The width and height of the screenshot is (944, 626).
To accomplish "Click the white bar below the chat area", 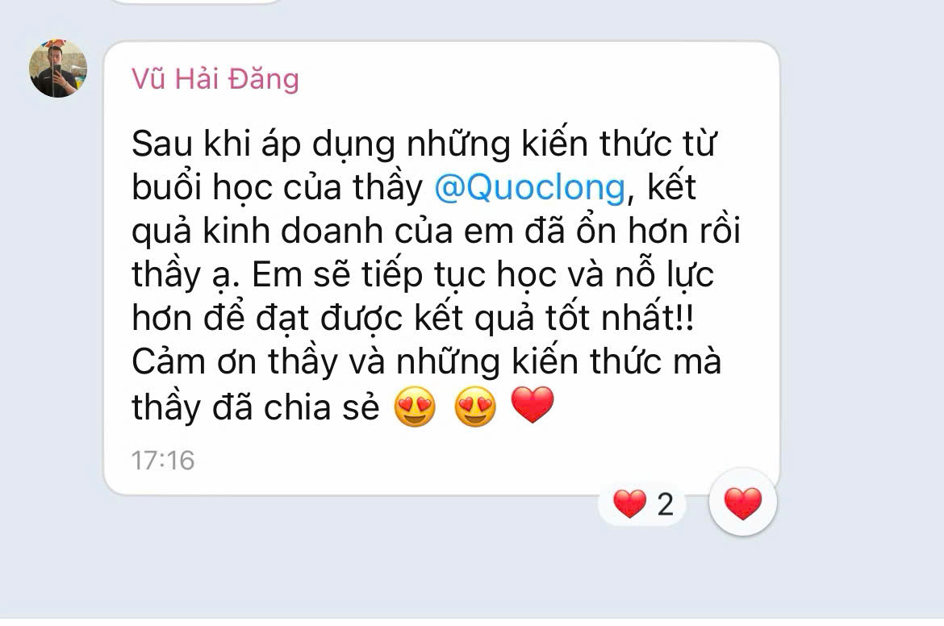I will tap(472, 623).
